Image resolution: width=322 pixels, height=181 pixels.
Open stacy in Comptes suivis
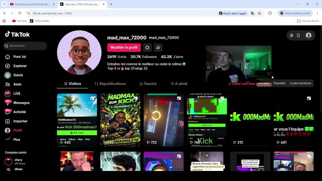tap(16, 161)
